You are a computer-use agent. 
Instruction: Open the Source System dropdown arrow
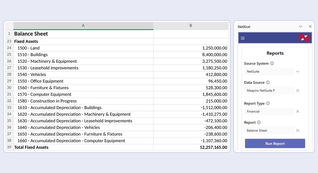tap(298, 71)
